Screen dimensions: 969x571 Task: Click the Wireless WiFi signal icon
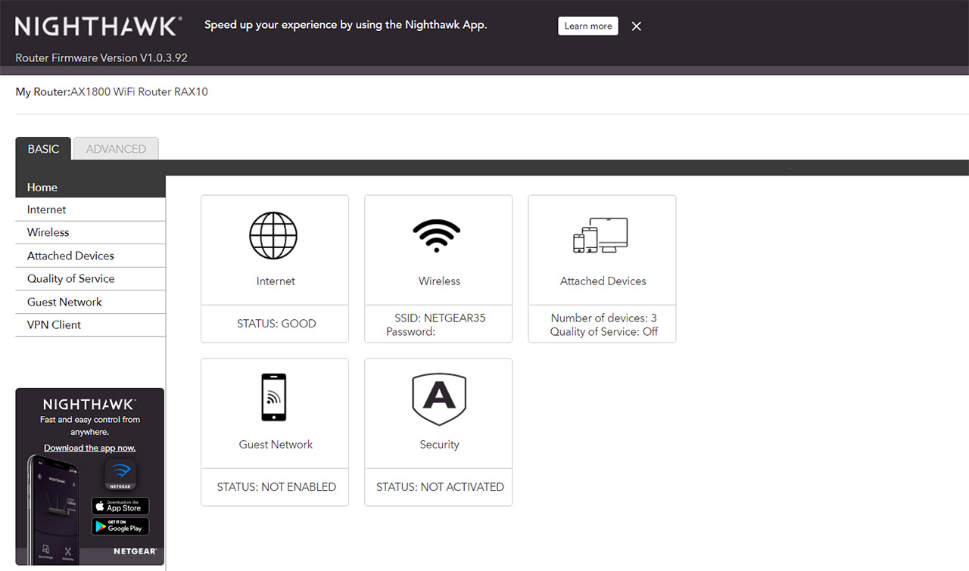(437, 235)
